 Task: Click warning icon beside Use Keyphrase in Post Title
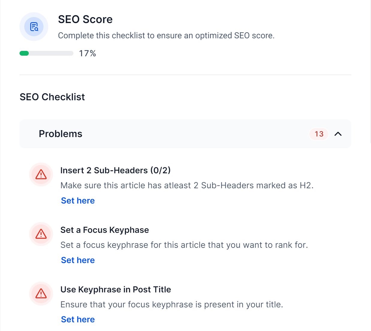pyautogui.click(x=41, y=293)
